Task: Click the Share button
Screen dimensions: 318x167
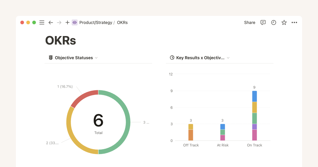Action: [x=249, y=23]
